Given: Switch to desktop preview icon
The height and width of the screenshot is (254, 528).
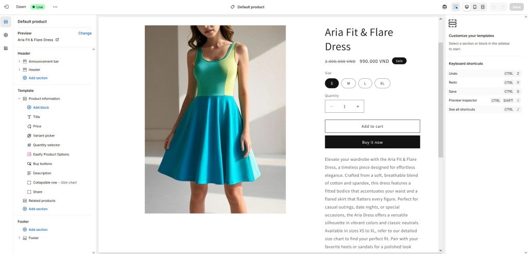Looking at the screenshot, I should [467, 7].
